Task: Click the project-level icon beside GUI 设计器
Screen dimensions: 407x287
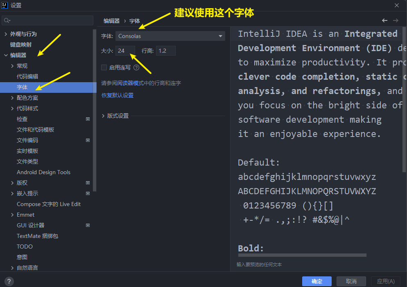Action: tap(88, 225)
